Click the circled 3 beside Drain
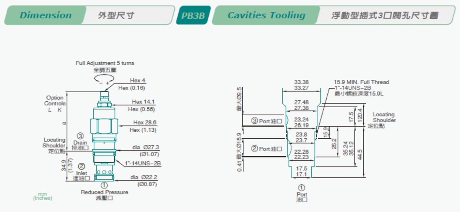 (80, 136)
